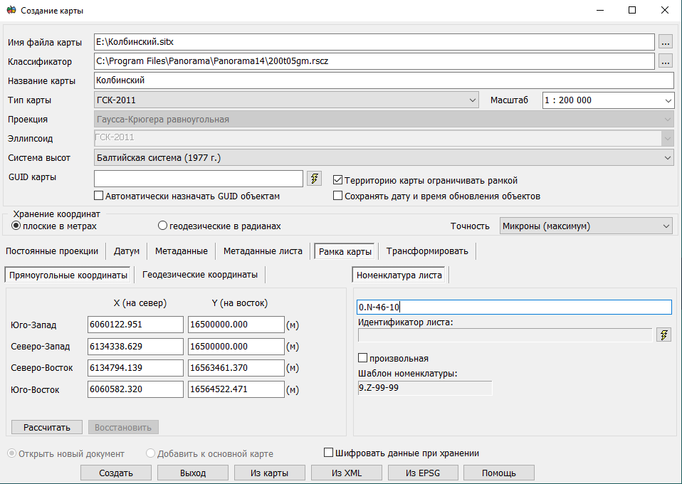Expand Система высот dropdown list
Screen dimensions: 682x484
[x=384, y=157]
